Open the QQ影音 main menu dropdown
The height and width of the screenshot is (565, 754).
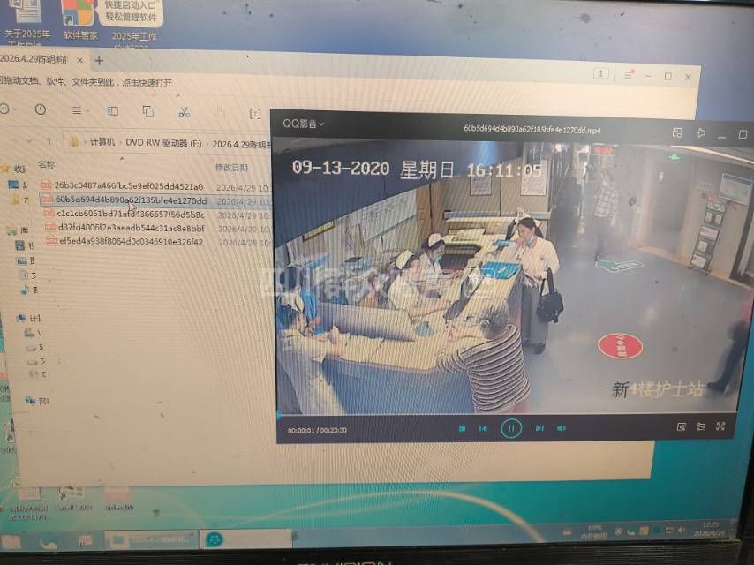pos(304,124)
